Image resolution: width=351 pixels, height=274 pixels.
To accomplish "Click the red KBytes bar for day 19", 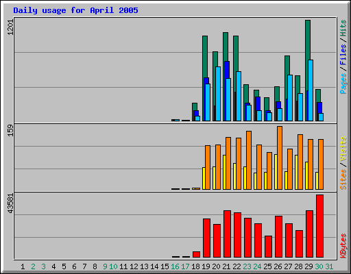I will coord(207,238).
